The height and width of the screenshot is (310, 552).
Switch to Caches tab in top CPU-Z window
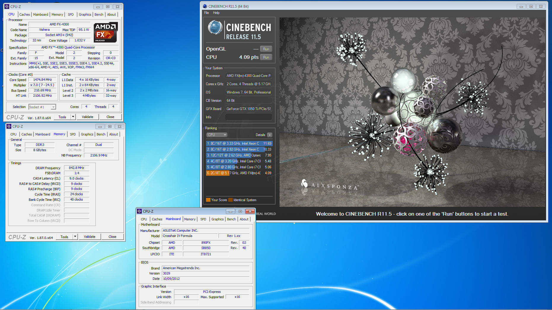point(25,14)
